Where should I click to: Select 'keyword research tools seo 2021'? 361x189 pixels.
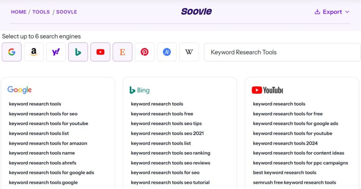pyautogui.click(x=167, y=133)
